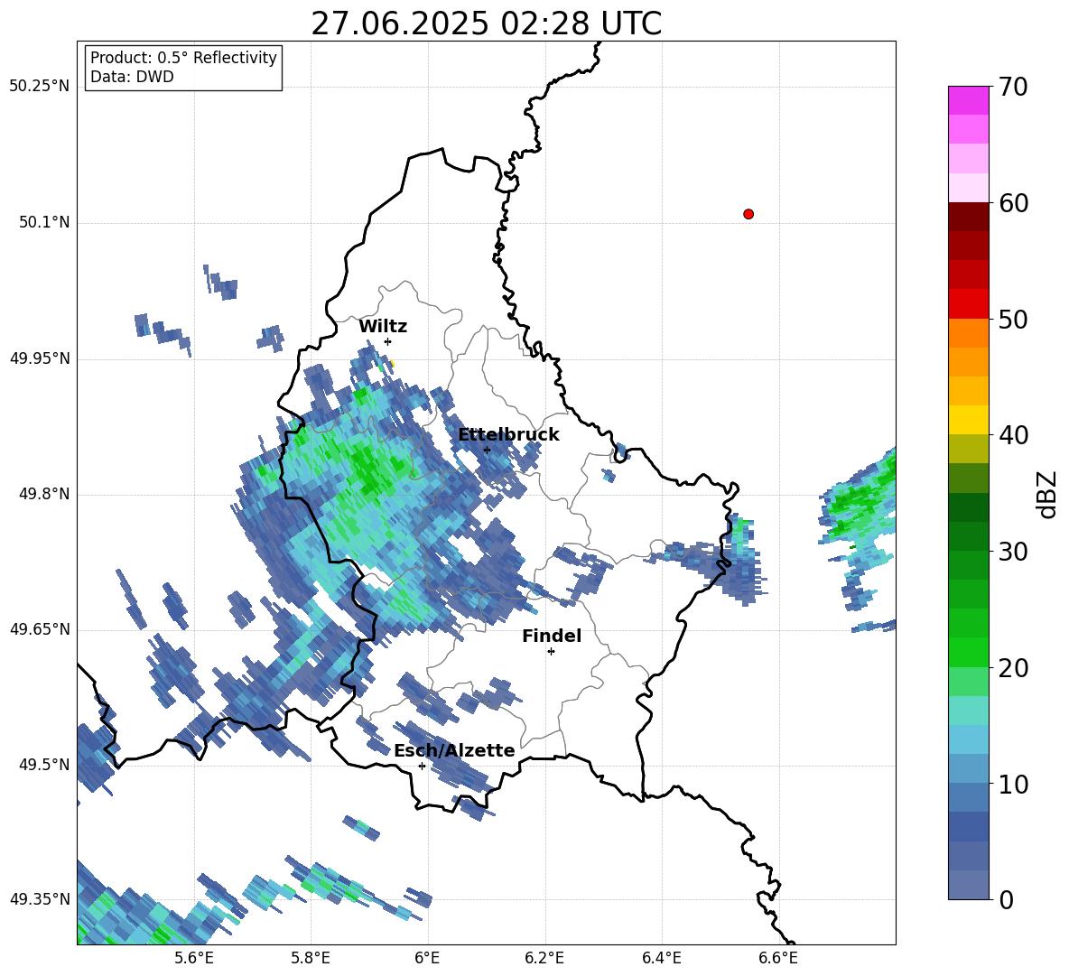
Task: Click the Product: 0.5° Reflectivity label
Action: [183, 58]
